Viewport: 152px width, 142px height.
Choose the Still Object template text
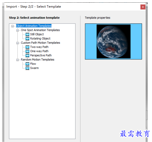tap(37, 34)
